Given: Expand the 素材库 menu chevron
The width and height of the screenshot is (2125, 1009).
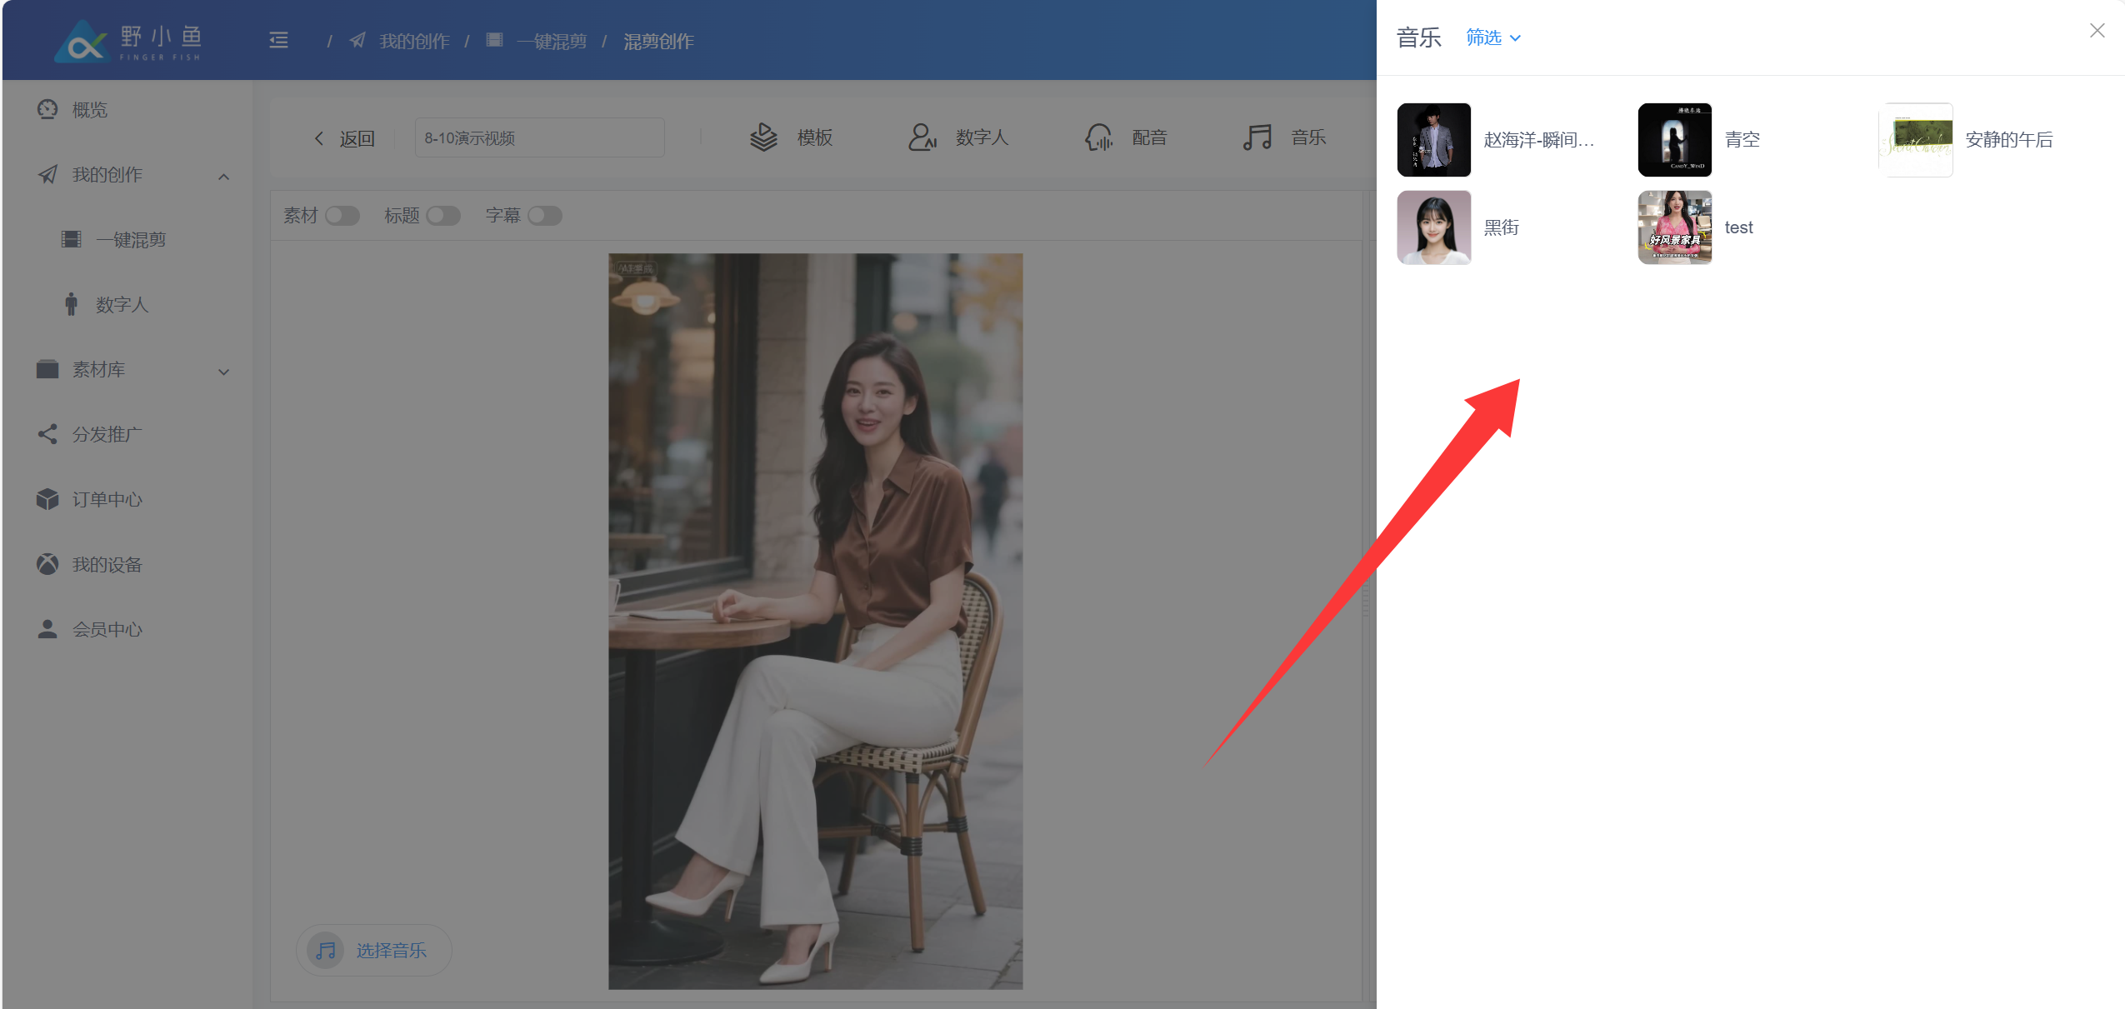Looking at the screenshot, I should click(x=223, y=372).
